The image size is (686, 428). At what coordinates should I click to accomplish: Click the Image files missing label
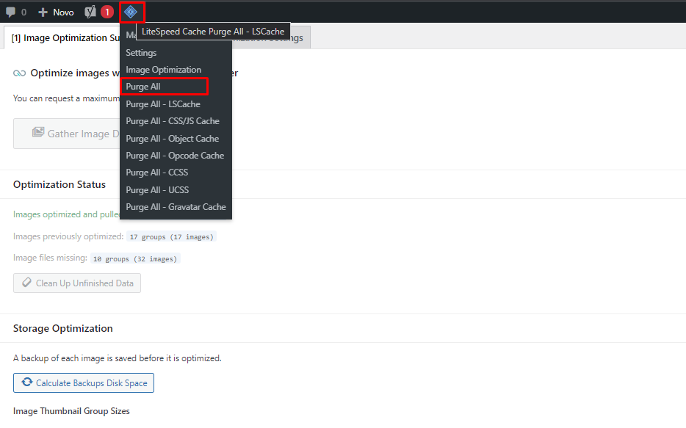click(51, 258)
